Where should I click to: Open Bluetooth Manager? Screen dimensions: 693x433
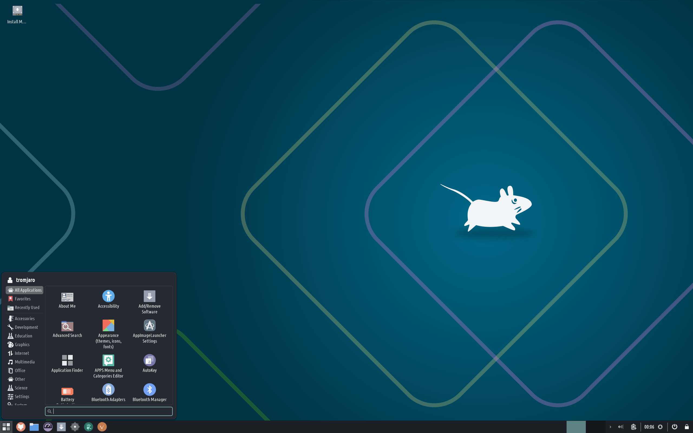149,393
